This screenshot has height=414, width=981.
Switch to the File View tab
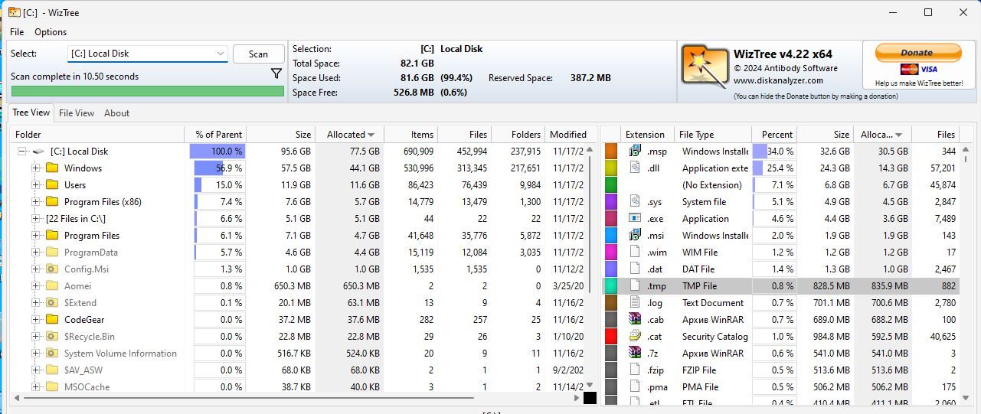click(x=77, y=113)
